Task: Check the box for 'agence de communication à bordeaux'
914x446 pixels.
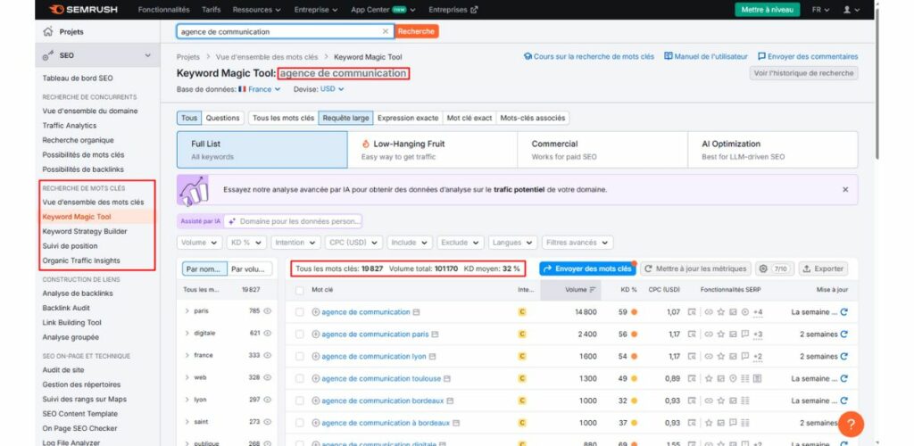Action: [300, 423]
